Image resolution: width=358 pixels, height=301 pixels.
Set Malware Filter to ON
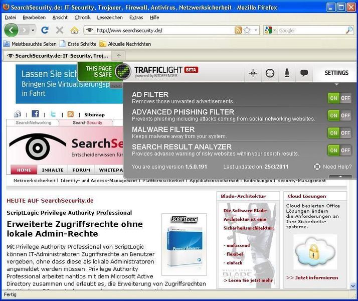(x=333, y=133)
